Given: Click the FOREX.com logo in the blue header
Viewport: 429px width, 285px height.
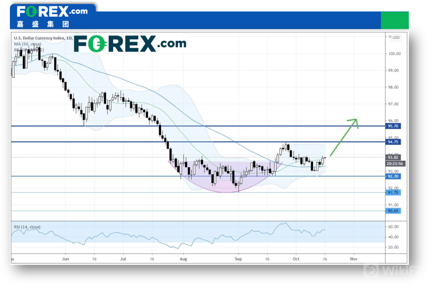Looking at the screenshot, I should click(x=52, y=11).
